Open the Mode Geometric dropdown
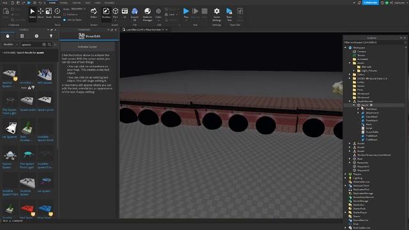 pyautogui.click(x=78, y=9)
